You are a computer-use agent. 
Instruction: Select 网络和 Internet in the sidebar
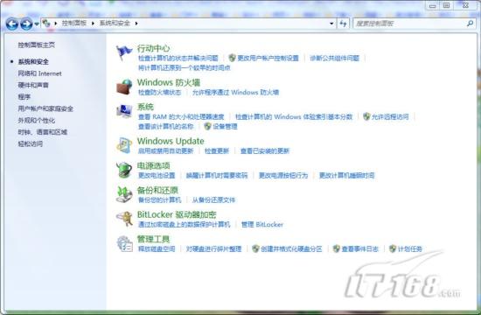[x=39, y=73]
